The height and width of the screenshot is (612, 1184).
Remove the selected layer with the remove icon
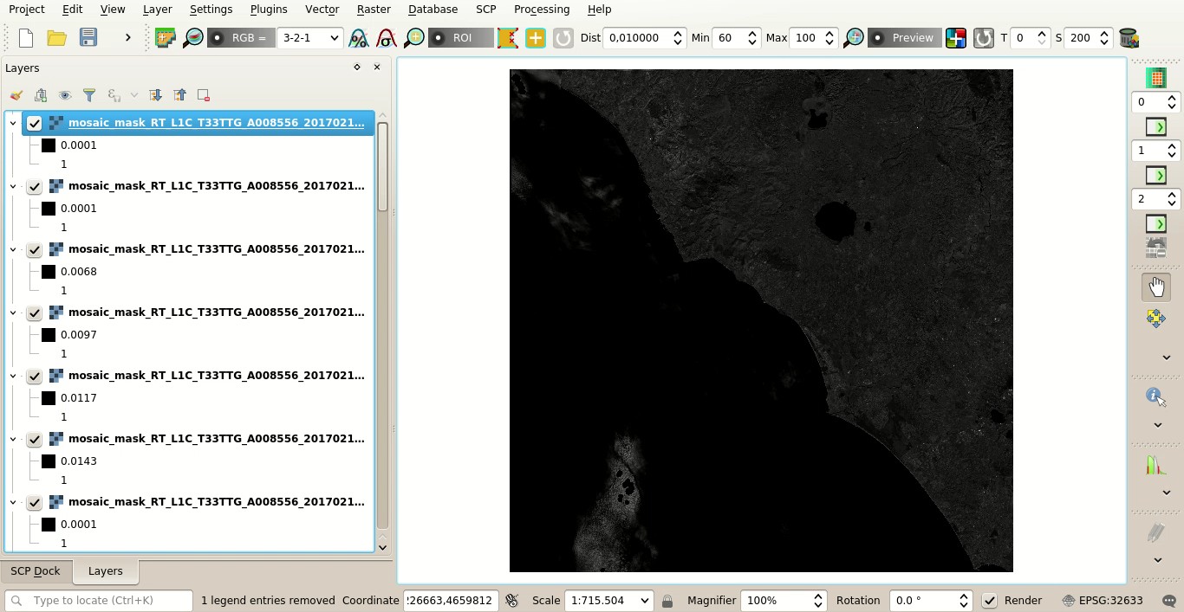[x=204, y=95]
